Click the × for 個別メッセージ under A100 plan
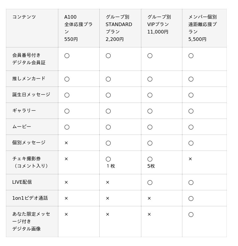 (66, 143)
